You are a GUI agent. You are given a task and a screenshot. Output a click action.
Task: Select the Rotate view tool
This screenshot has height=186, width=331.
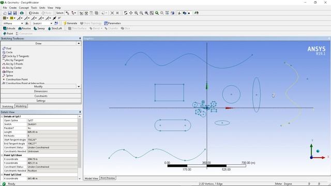click(x=126, y=13)
